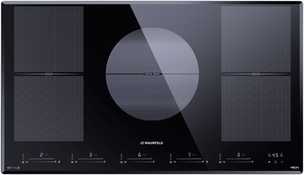This screenshot has height=175, width=304.
Task: Tap the bridge icon right of P in zone 7
Action: [x=207, y=162]
